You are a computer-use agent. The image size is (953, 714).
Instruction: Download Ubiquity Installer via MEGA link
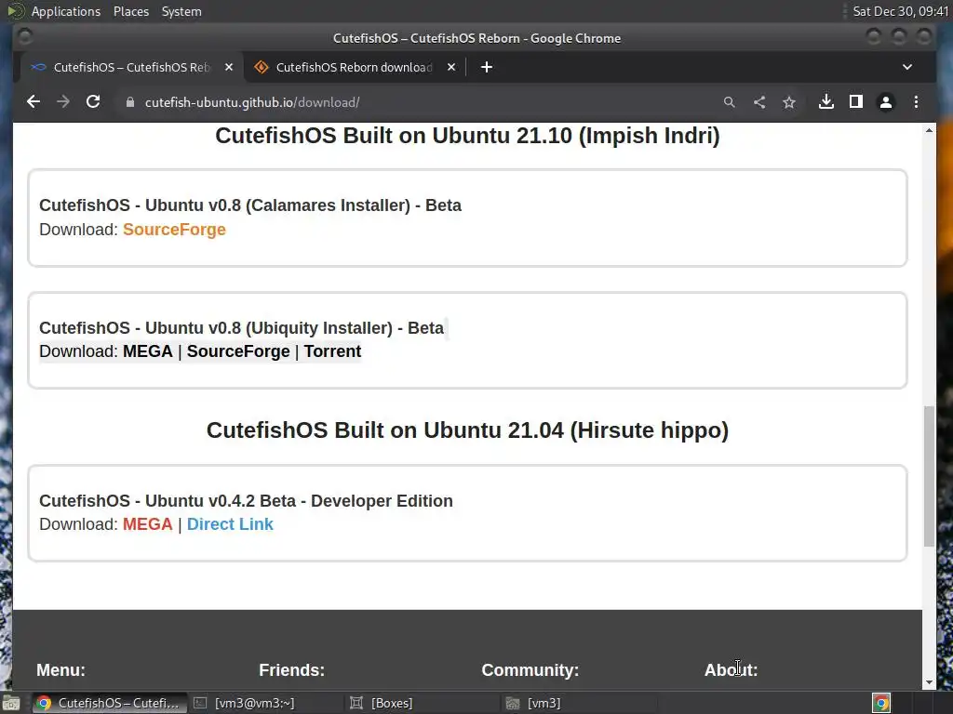(148, 351)
